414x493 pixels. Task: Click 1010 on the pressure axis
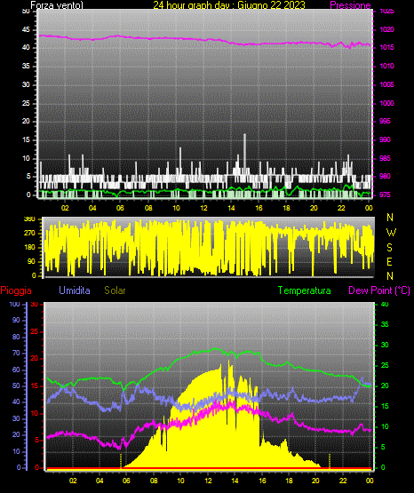pyautogui.click(x=386, y=66)
